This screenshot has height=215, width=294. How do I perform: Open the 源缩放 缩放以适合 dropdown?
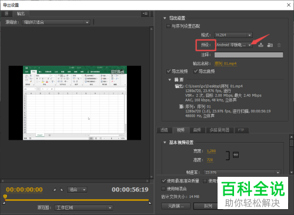[x=56, y=22]
